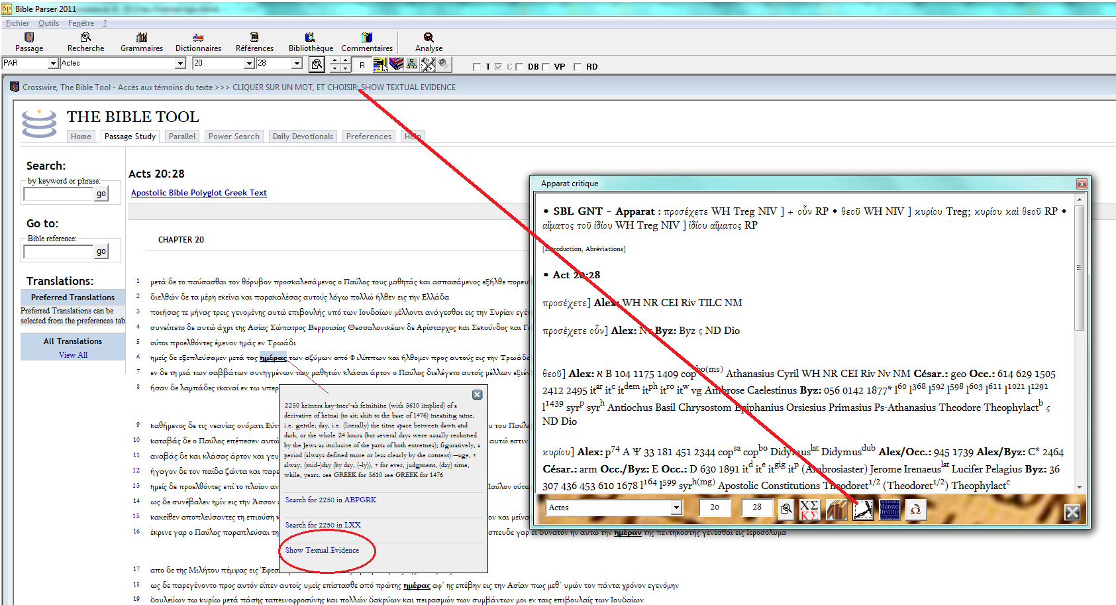Enable the RD checkbox
The width and height of the screenshot is (1116, 605).
(x=578, y=67)
